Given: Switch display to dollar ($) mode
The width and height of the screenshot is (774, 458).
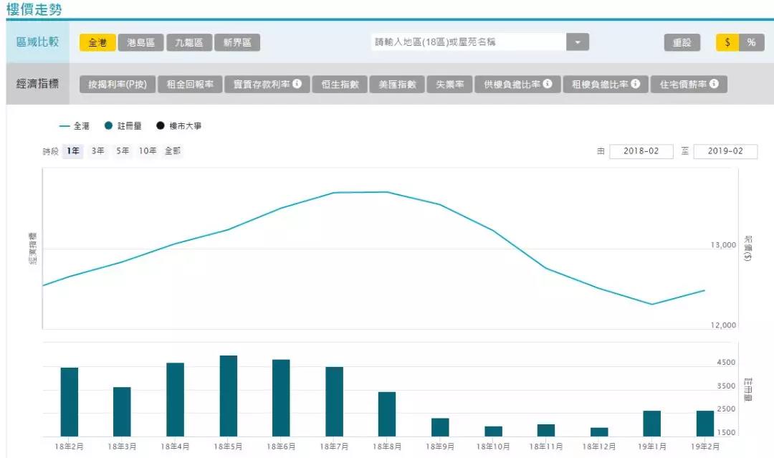Looking at the screenshot, I should click(x=727, y=42).
